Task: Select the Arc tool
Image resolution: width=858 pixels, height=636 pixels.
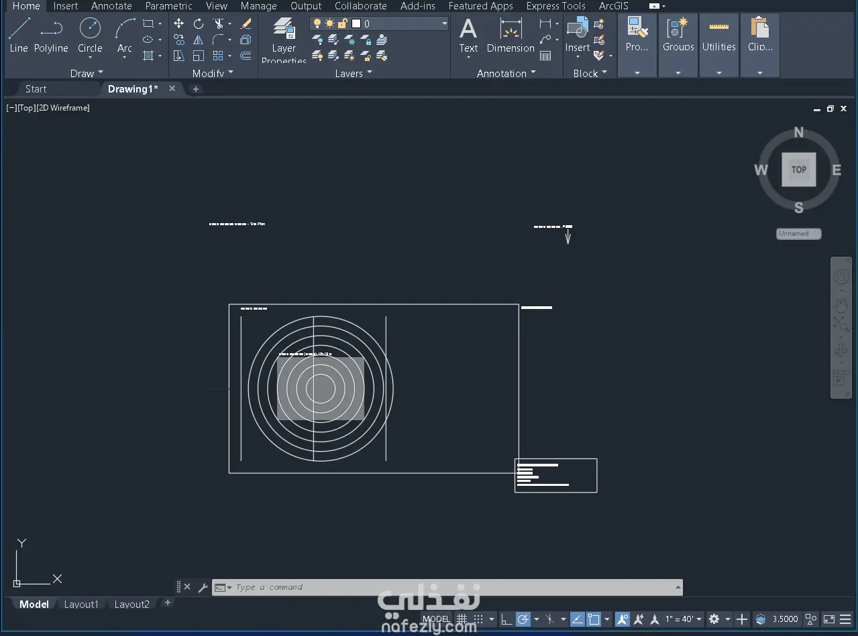Action: pyautogui.click(x=125, y=35)
